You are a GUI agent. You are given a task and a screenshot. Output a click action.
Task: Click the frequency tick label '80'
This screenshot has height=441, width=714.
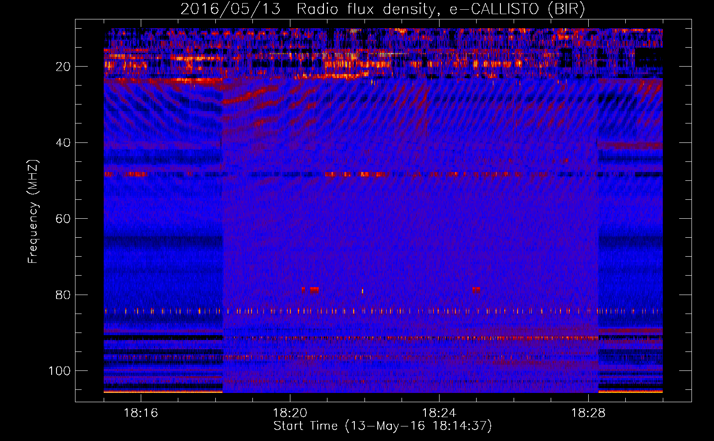(x=64, y=295)
